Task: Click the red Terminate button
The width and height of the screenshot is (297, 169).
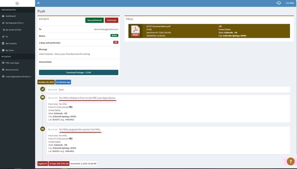Action: tap(111, 20)
